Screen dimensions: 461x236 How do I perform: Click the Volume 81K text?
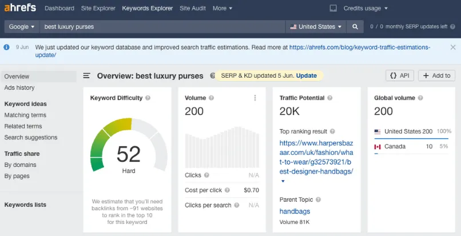(x=295, y=222)
